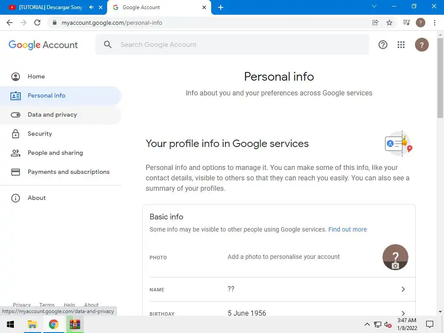Click the Chrome profile avatar in toolbar
The image size is (444, 333).
(x=421, y=23)
